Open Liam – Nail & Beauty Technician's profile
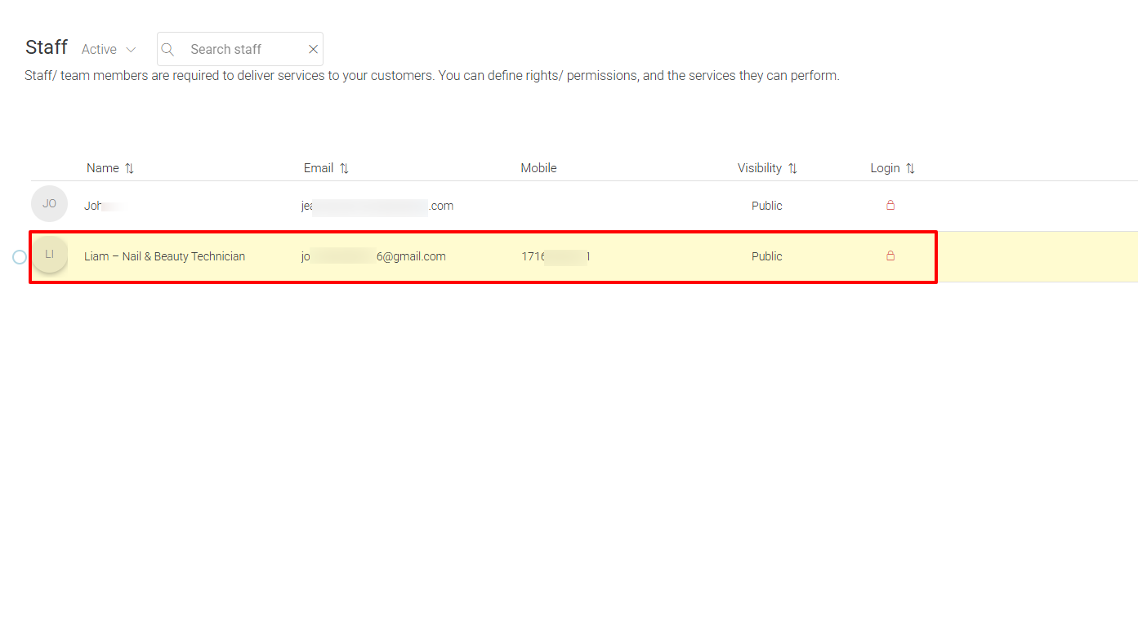Viewport: 1138px width, 622px height. click(164, 255)
